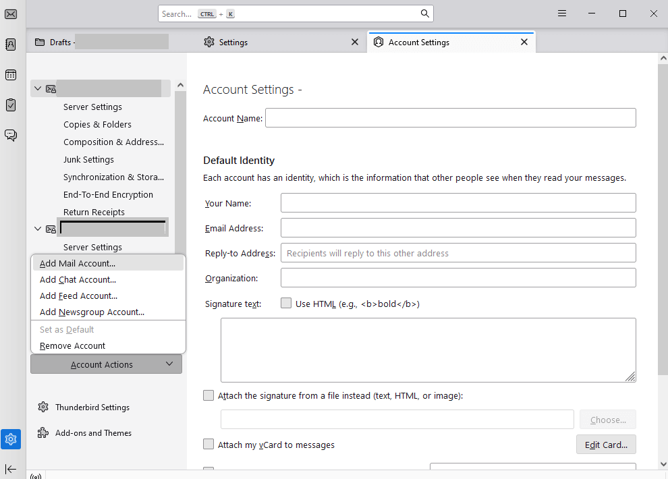Open Junk Settings
This screenshot has height=479, width=668.
coord(88,160)
